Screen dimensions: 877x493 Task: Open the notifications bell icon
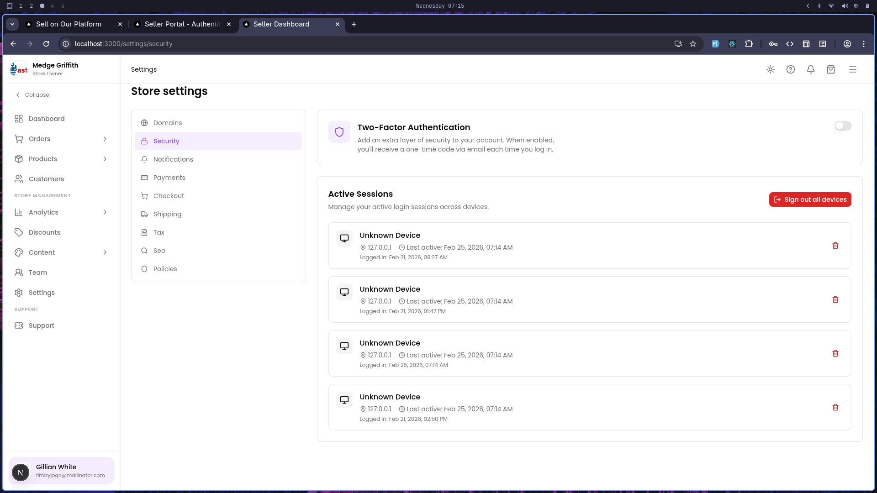[x=811, y=69]
